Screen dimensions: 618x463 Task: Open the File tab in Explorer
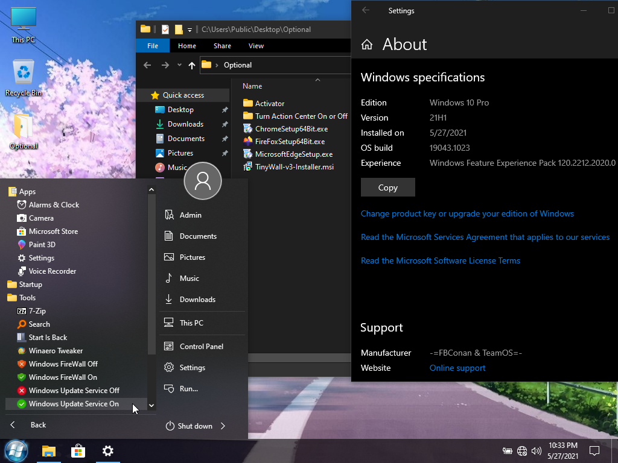tap(153, 46)
